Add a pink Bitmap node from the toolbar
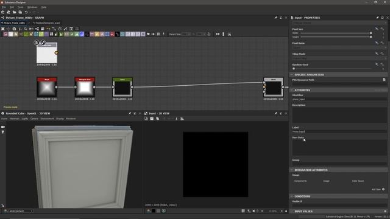Screen dimensions: 390x219 point(5,34)
